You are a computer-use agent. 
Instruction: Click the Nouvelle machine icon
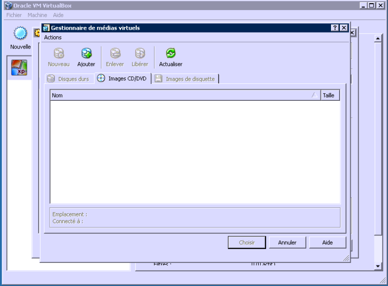(21, 34)
